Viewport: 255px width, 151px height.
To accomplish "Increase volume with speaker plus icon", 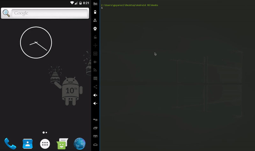I will [x=95, y=95].
